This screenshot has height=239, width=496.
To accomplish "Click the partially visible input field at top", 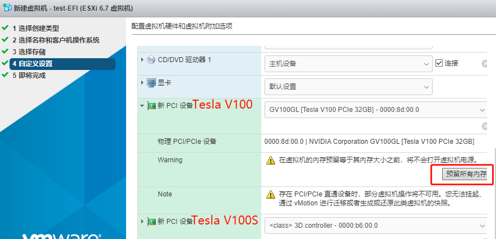I will (348, 47).
